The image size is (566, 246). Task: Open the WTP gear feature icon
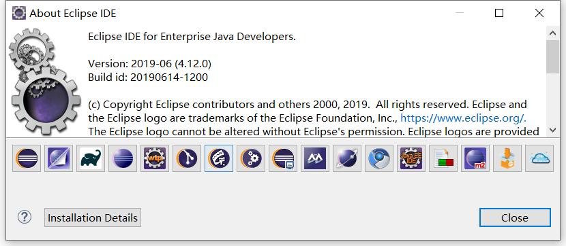(x=155, y=158)
